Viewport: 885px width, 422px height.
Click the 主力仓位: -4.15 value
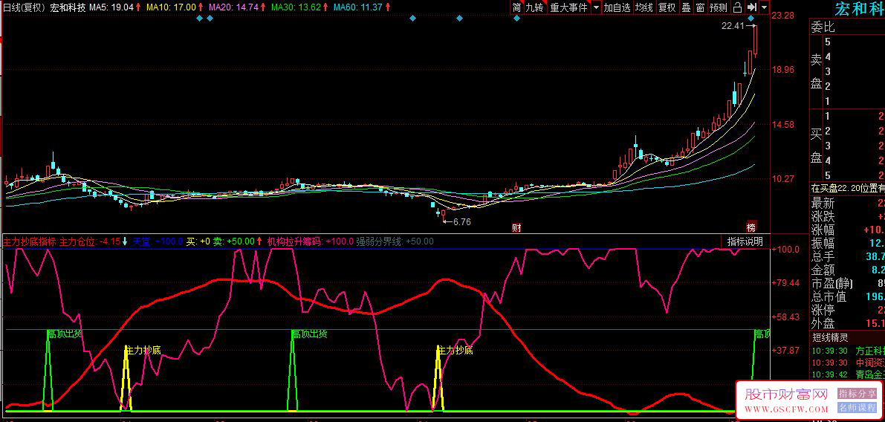click(x=91, y=241)
